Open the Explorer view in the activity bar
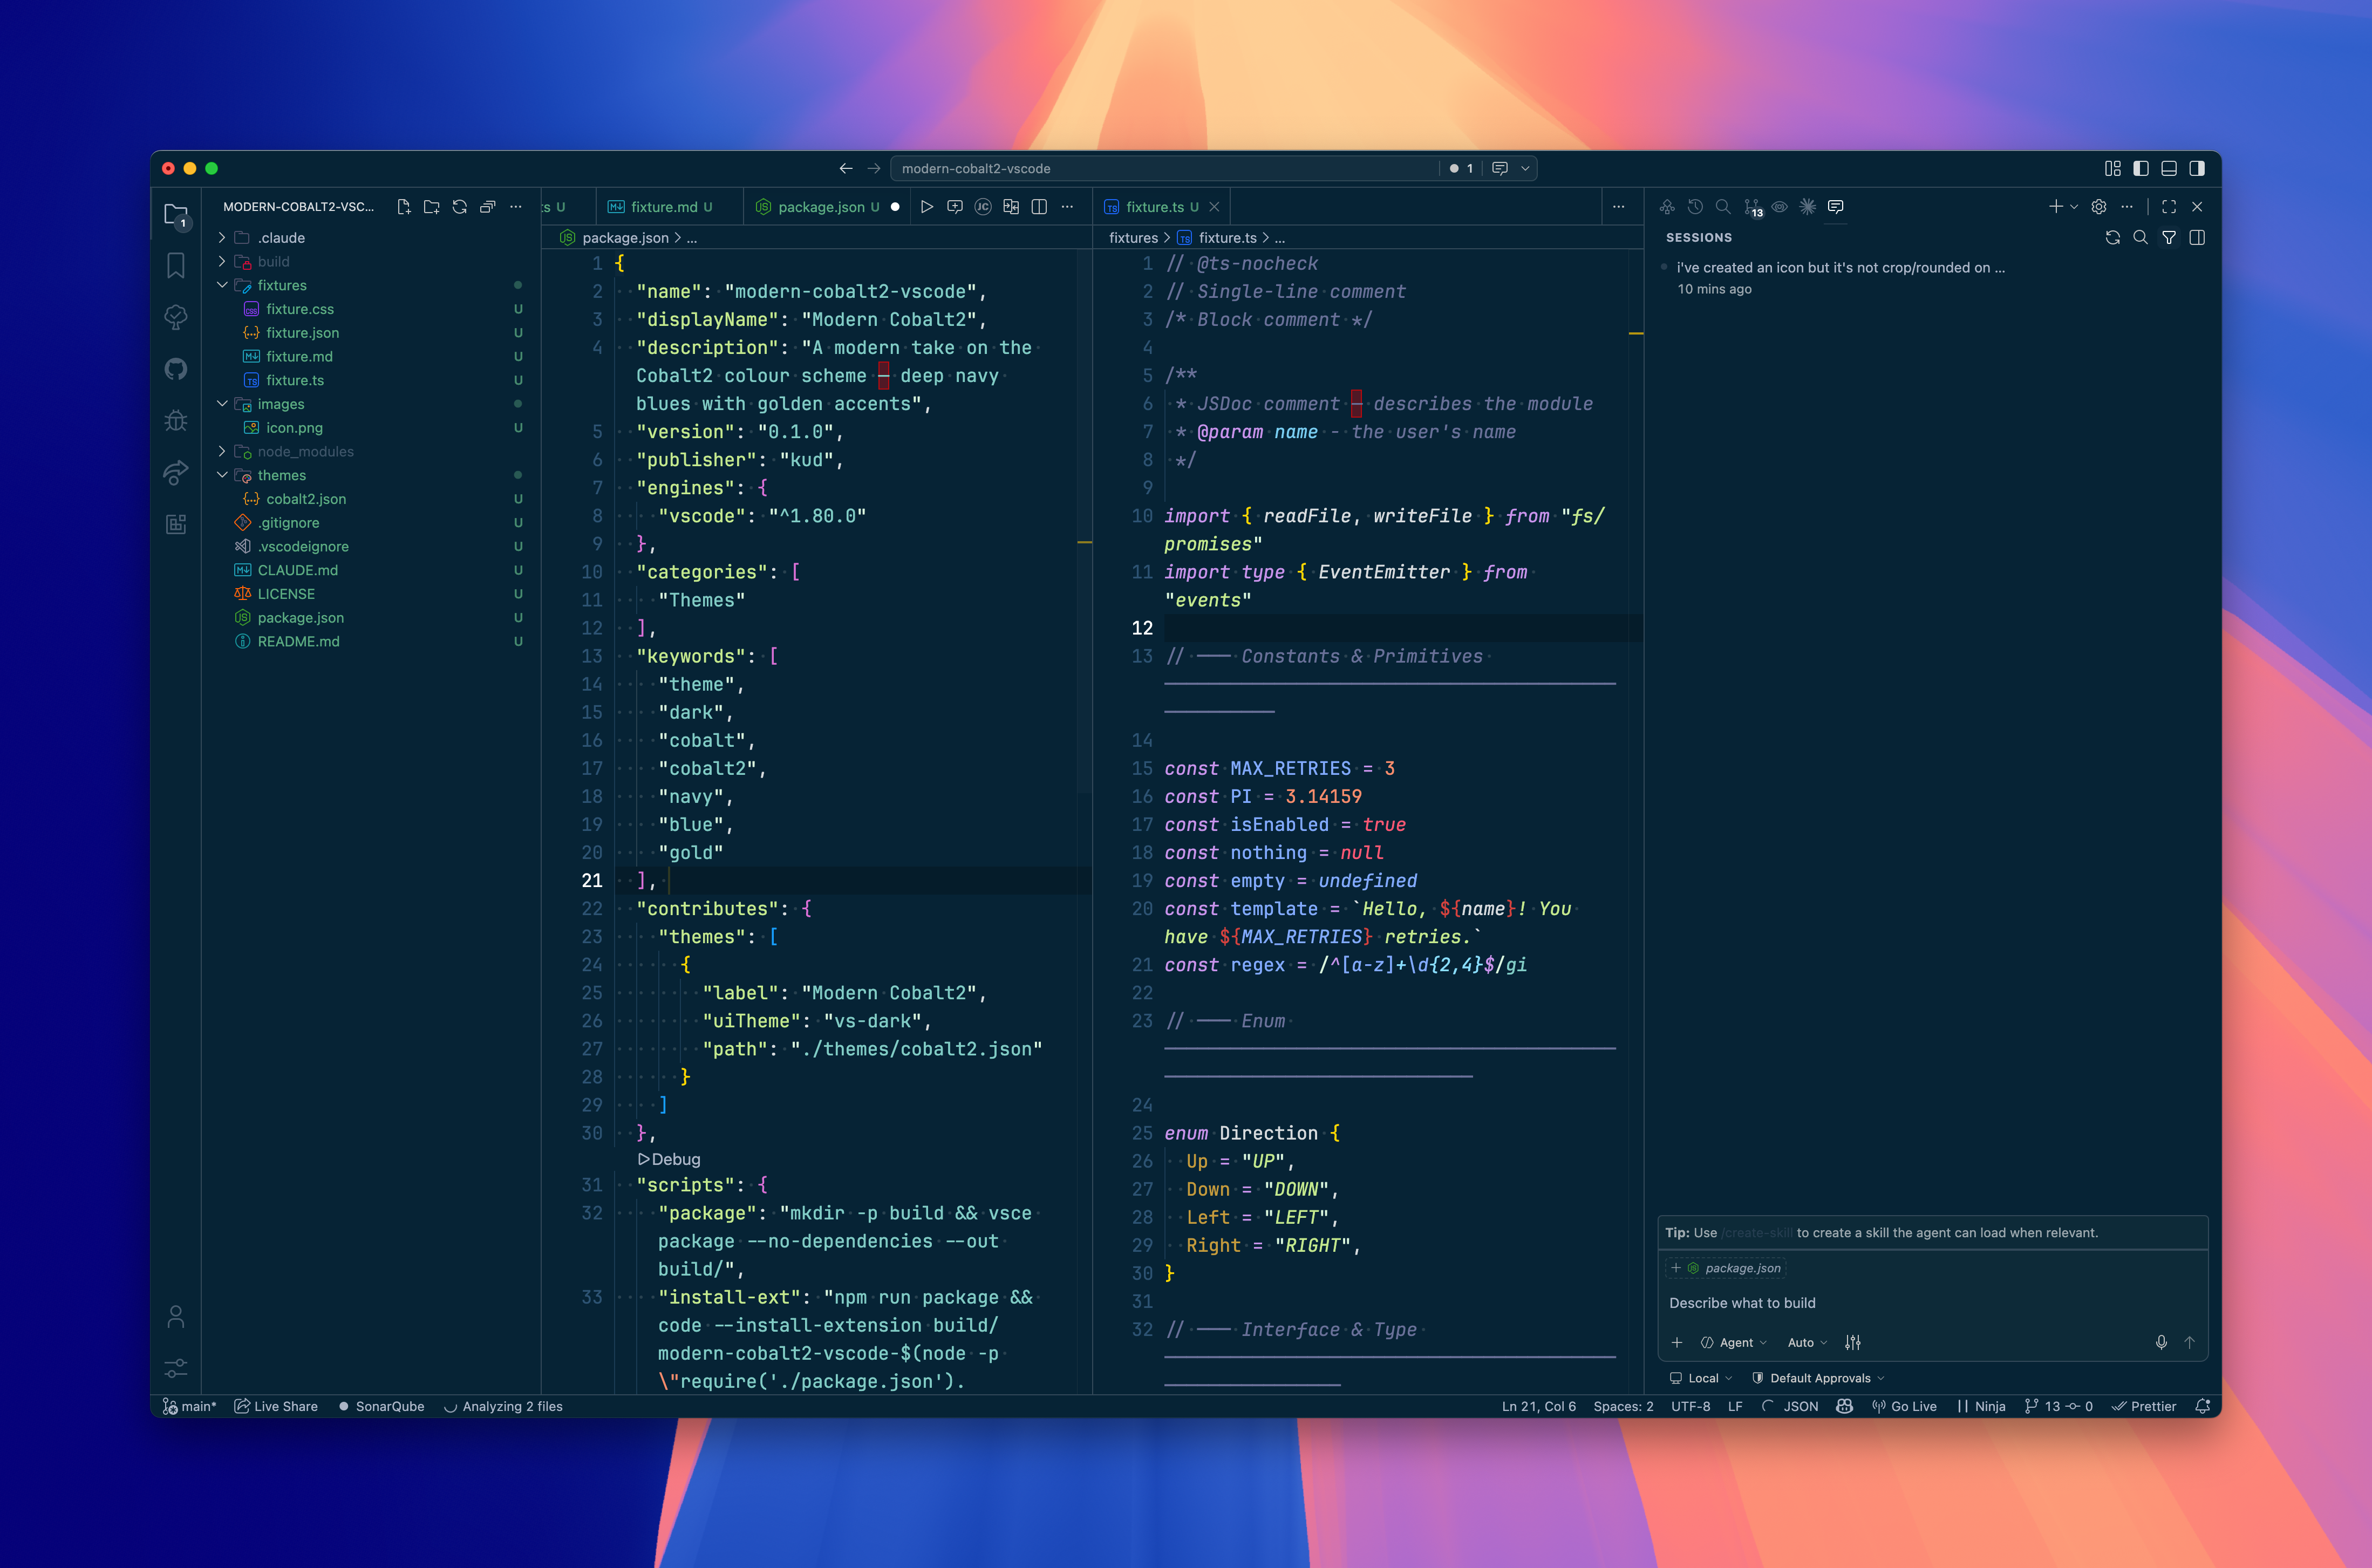 point(176,215)
